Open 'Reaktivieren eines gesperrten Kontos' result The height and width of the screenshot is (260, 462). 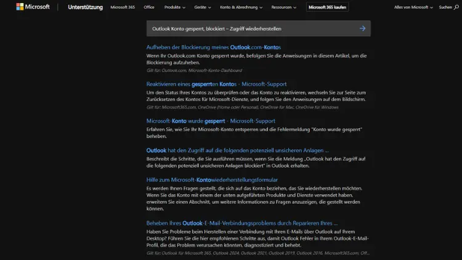pyautogui.click(x=216, y=84)
